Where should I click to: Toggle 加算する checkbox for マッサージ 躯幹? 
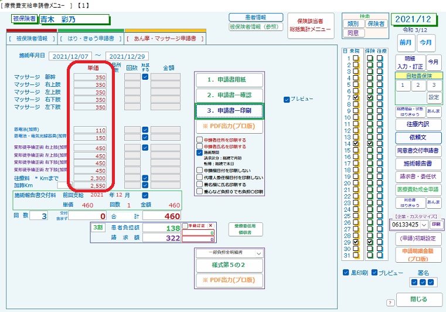pos(145,77)
